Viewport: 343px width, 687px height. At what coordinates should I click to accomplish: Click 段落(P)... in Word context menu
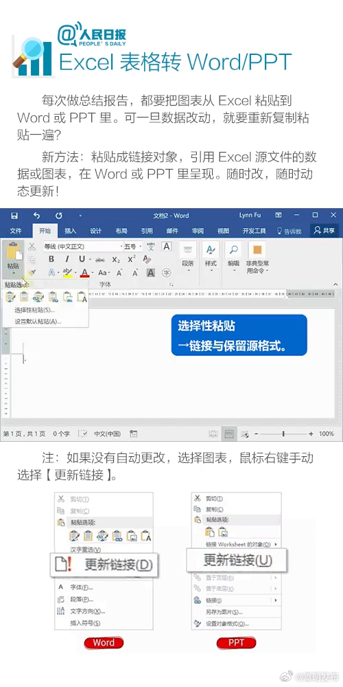pyautogui.click(x=82, y=599)
